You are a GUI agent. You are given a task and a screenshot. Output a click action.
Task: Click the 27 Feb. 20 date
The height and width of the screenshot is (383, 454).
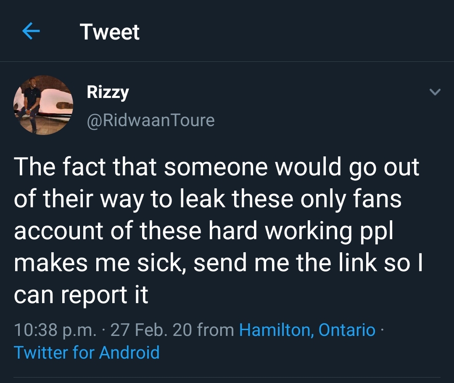pyautogui.click(x=151, y=330)
